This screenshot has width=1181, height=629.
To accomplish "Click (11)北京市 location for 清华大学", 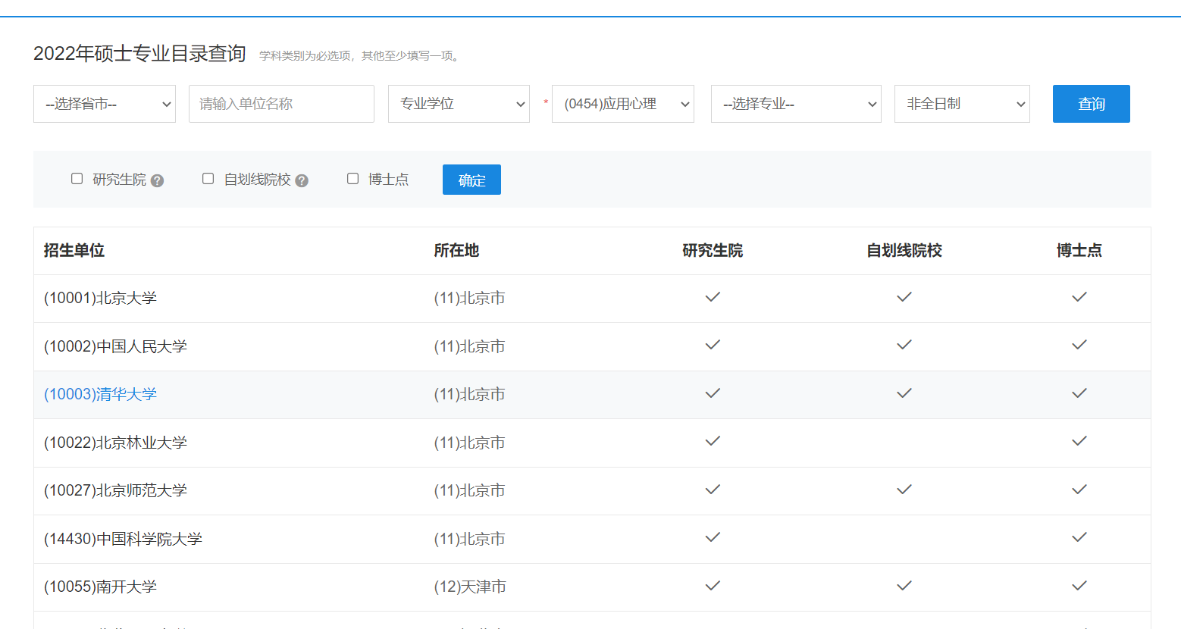I will pyautogui.click(x=469, y=394).
